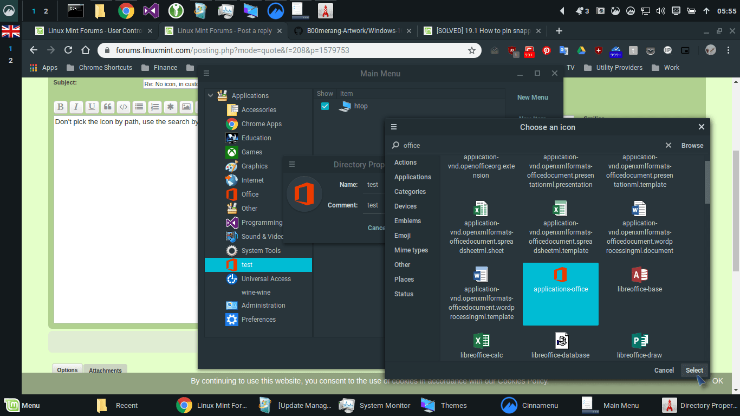Viewport: 740px width, 416px height.
Task: Open the Main Menu window hamburger menu
Action: click(x=206, y=73)
